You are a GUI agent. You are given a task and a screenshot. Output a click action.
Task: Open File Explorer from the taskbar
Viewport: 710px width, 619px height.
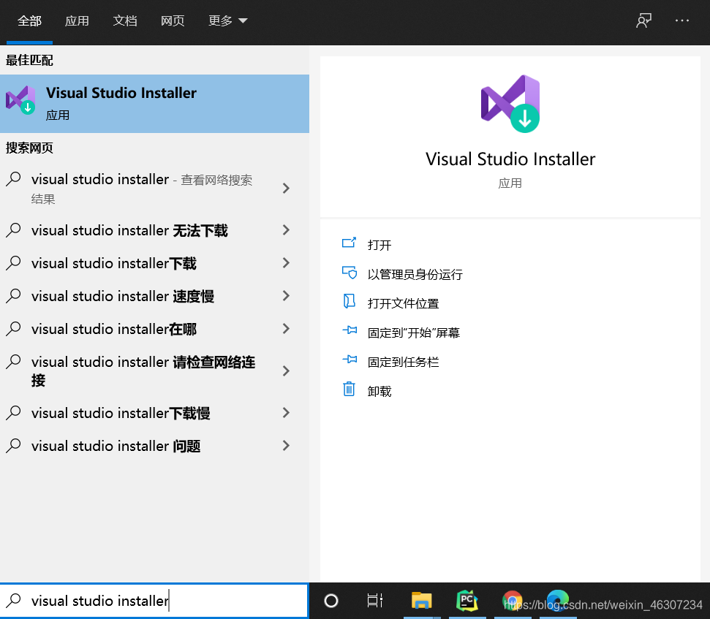pos(422,600)
